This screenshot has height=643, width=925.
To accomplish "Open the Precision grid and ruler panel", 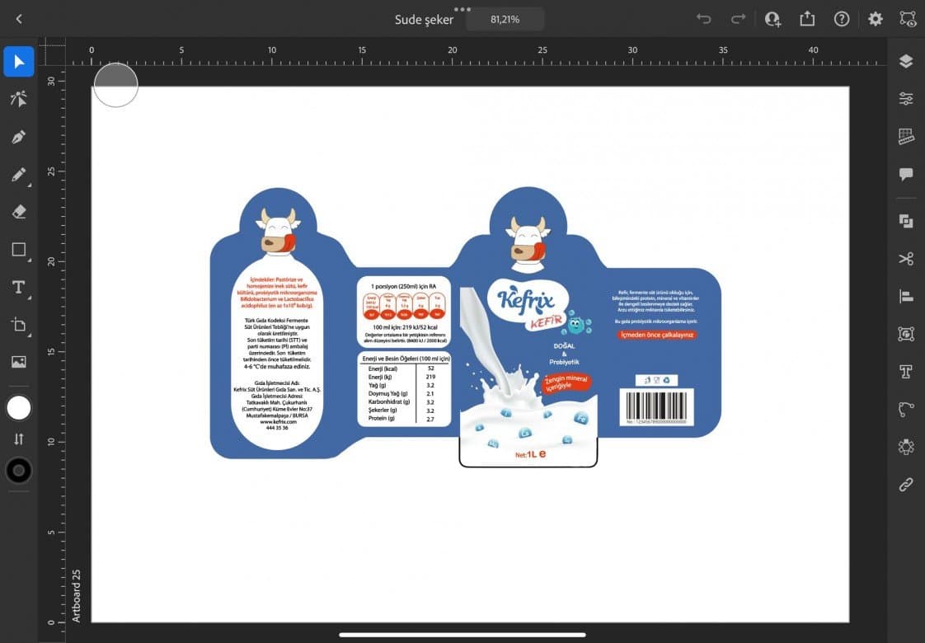I will pos(906,136).
